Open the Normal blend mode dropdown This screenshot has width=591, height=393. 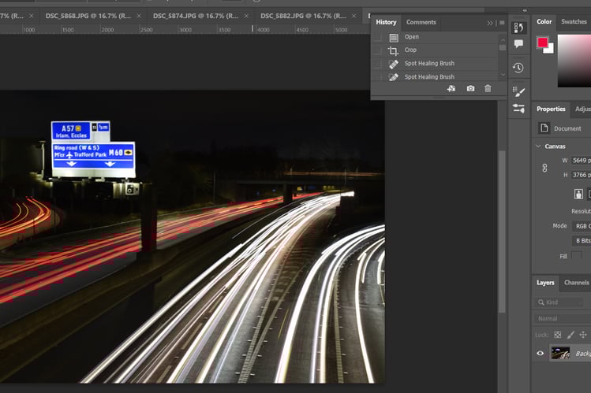tap(563, 318)
